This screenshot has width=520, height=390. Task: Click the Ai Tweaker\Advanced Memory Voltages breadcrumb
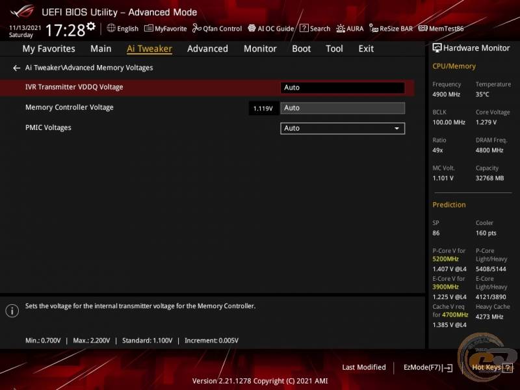click(89, 68)
